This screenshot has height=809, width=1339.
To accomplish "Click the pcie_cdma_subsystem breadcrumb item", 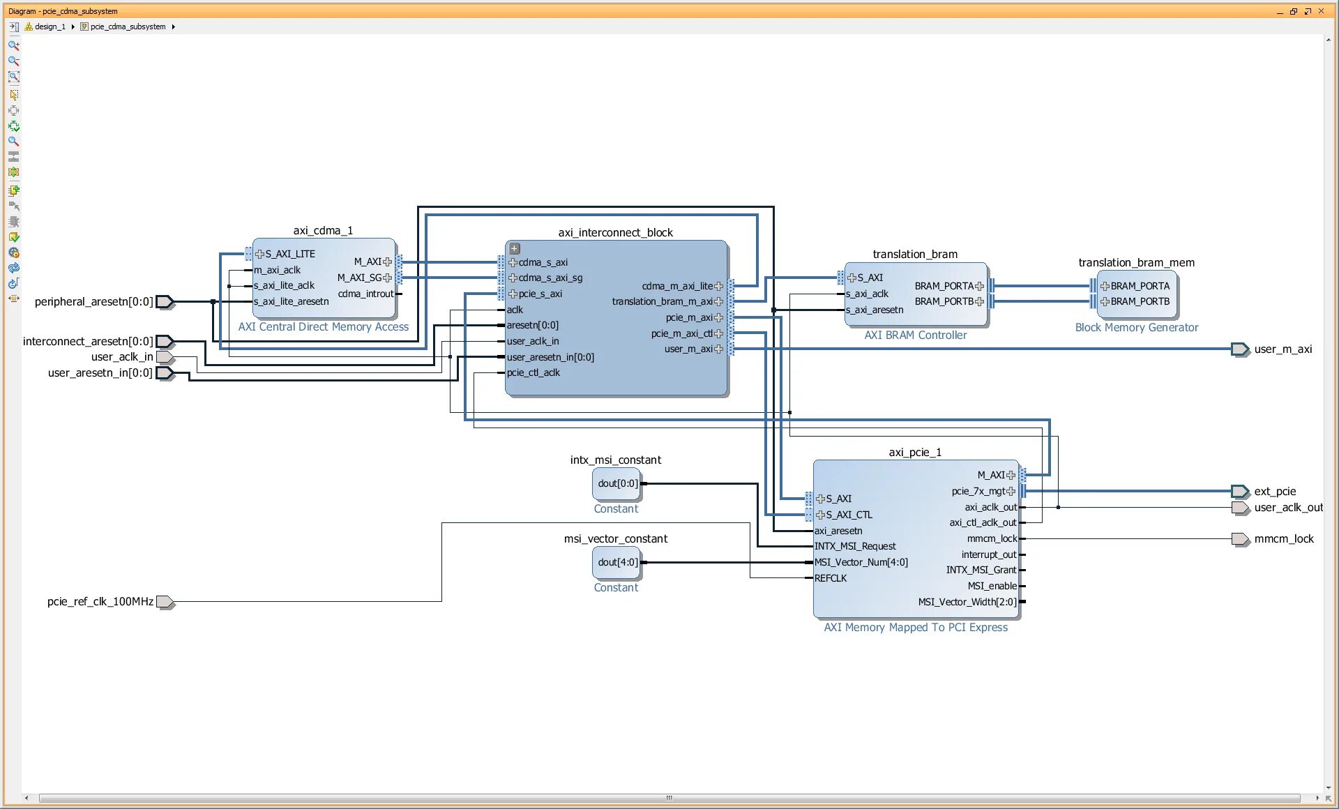I will point(128,27).
